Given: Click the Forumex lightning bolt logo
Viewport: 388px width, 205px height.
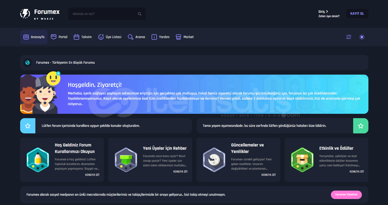Looking at the screenshot, I should (x=25, y=14).
